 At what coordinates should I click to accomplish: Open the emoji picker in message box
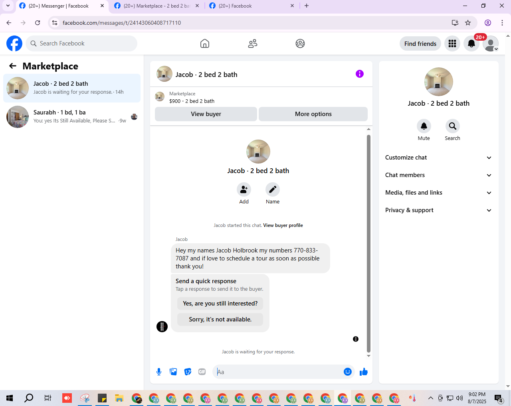click(348, 372)
